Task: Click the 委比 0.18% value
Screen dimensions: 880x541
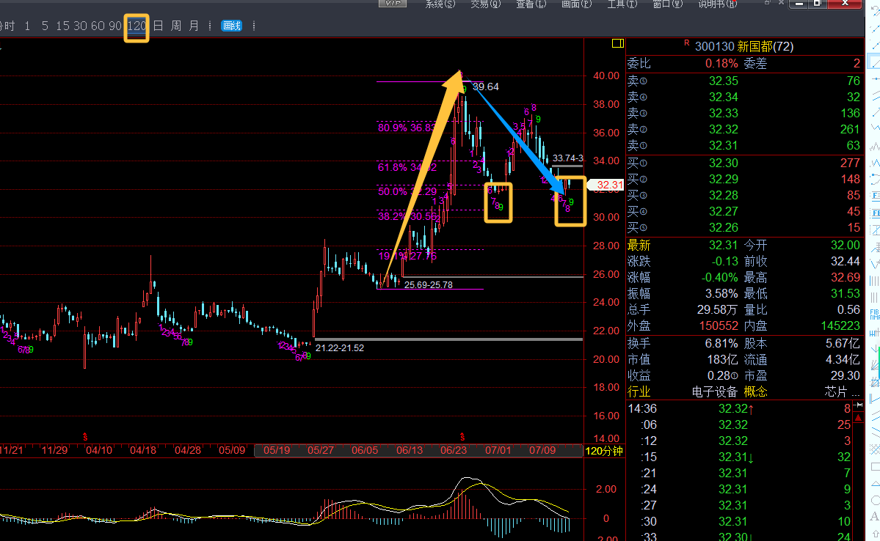Action: pos(721,63)
